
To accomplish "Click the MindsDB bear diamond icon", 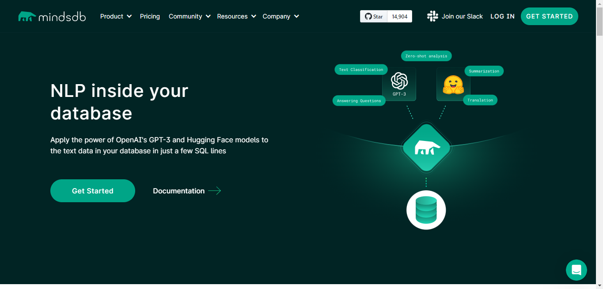I will click(426, 148).
